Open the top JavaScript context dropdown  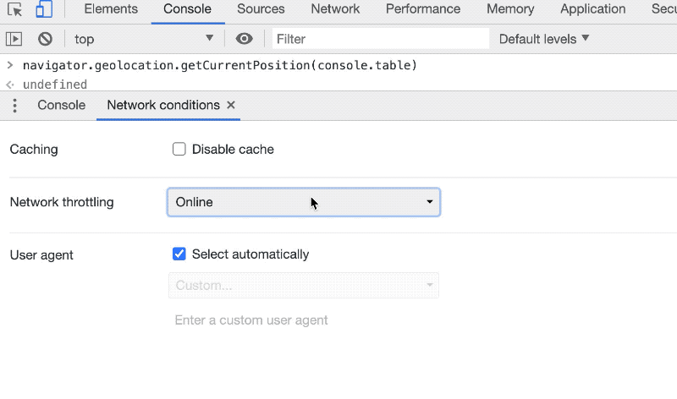point(144,39)
